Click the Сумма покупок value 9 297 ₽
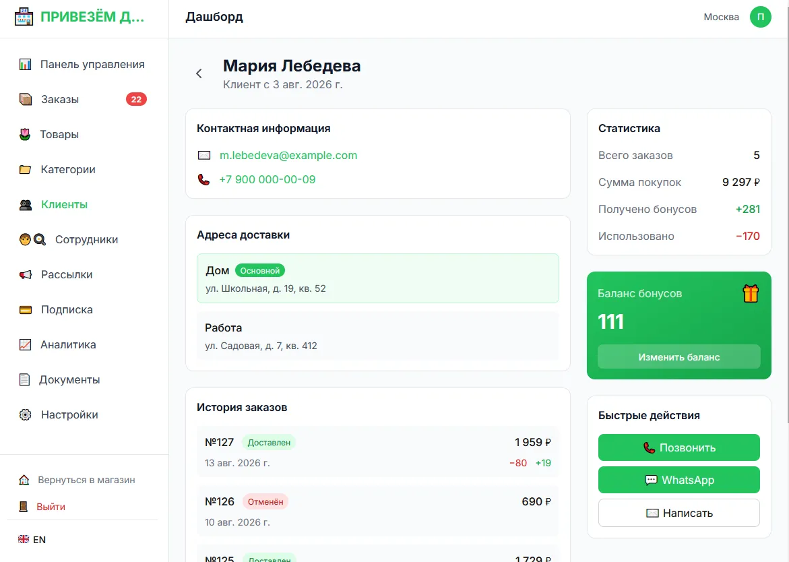Screen dimensions: 789x562 tap(740, 182)
